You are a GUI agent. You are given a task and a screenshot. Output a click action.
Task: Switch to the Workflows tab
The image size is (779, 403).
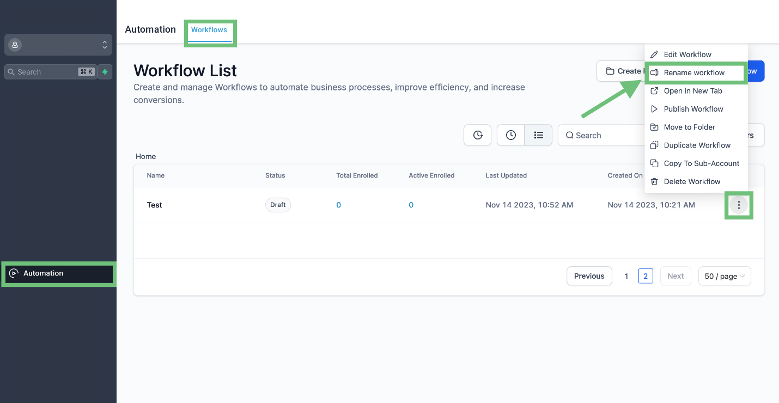(209, 30)
